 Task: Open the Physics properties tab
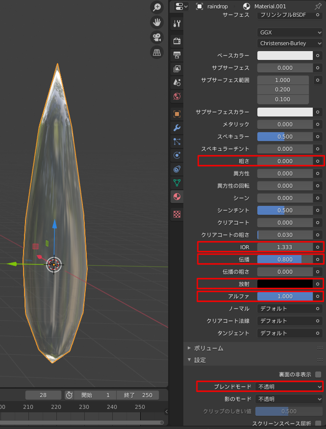point(177,155)
